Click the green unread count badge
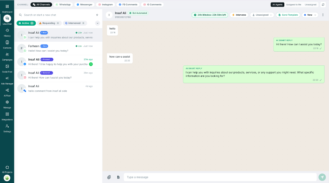The image size is (329, 183). point(91,64)
